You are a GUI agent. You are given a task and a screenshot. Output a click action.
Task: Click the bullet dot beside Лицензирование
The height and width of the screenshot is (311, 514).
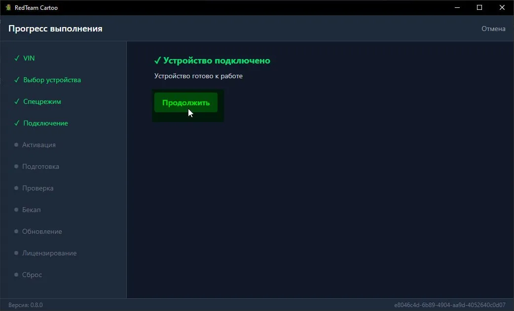(16, 253)
